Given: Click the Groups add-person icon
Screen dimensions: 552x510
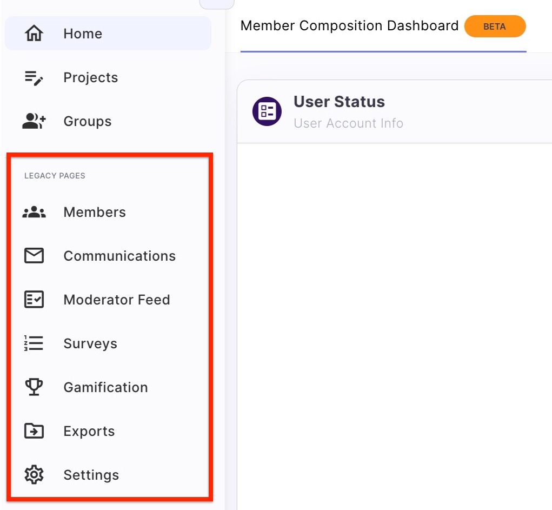Looking at the screenshot, I should point(34,122).
